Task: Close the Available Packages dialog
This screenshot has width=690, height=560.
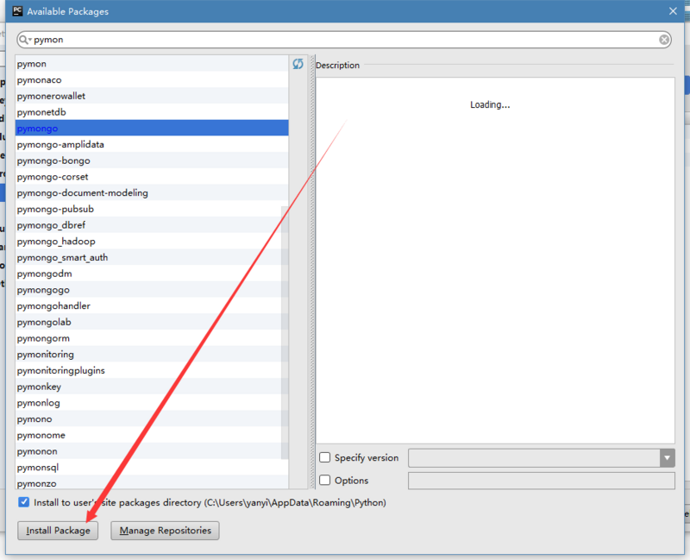Action: point(673,11)
